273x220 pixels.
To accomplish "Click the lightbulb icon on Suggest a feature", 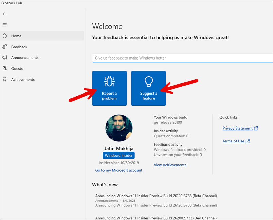I will click(149, 81).
